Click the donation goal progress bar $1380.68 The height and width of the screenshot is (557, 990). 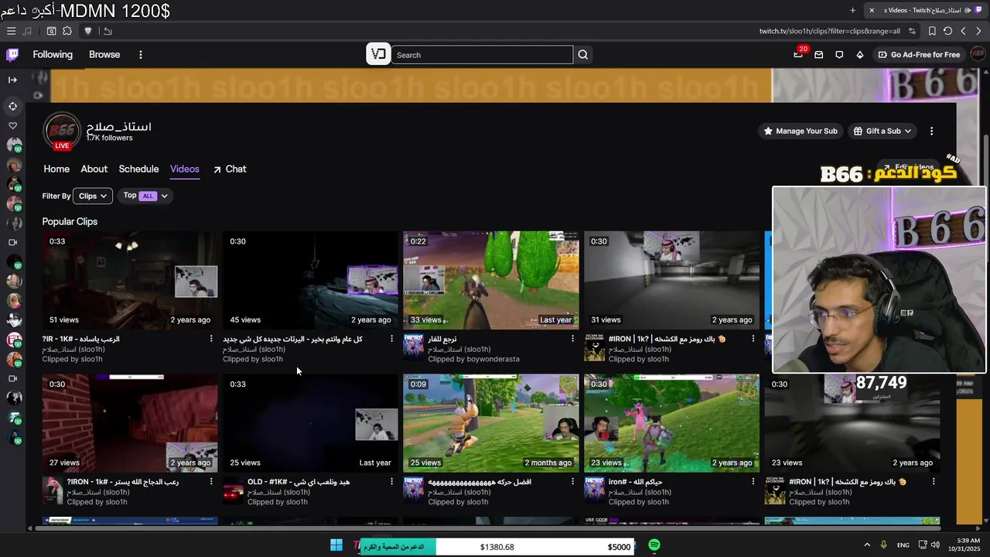coord(497,547)
